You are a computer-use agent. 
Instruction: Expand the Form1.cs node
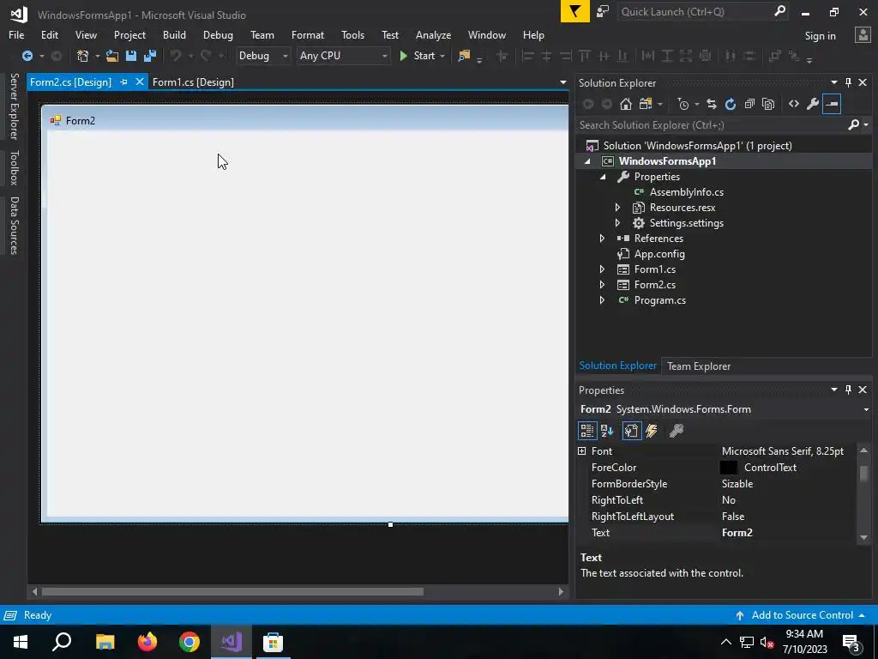click(602, 269)
